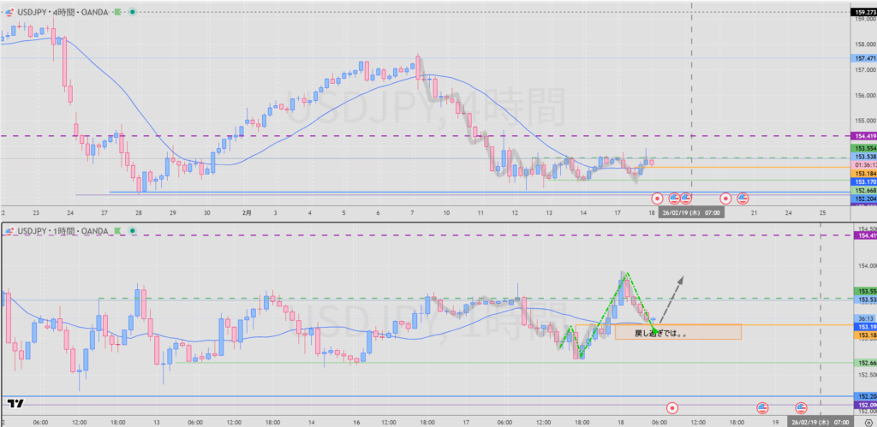Open the rightmost US economic event on 4-hour chart
This screenshot has height=427, width=877.
point(743,198)
